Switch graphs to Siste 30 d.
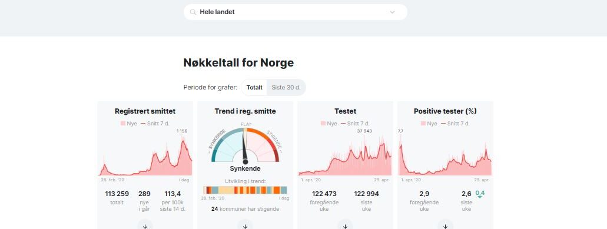Image resolution: width=607 pixels, height=229 pixels. (286, 88)
